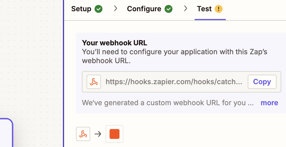Click 'We've generated a custom webhook URL' text
The width and height of the screenshot is (286, 147).
168,103
